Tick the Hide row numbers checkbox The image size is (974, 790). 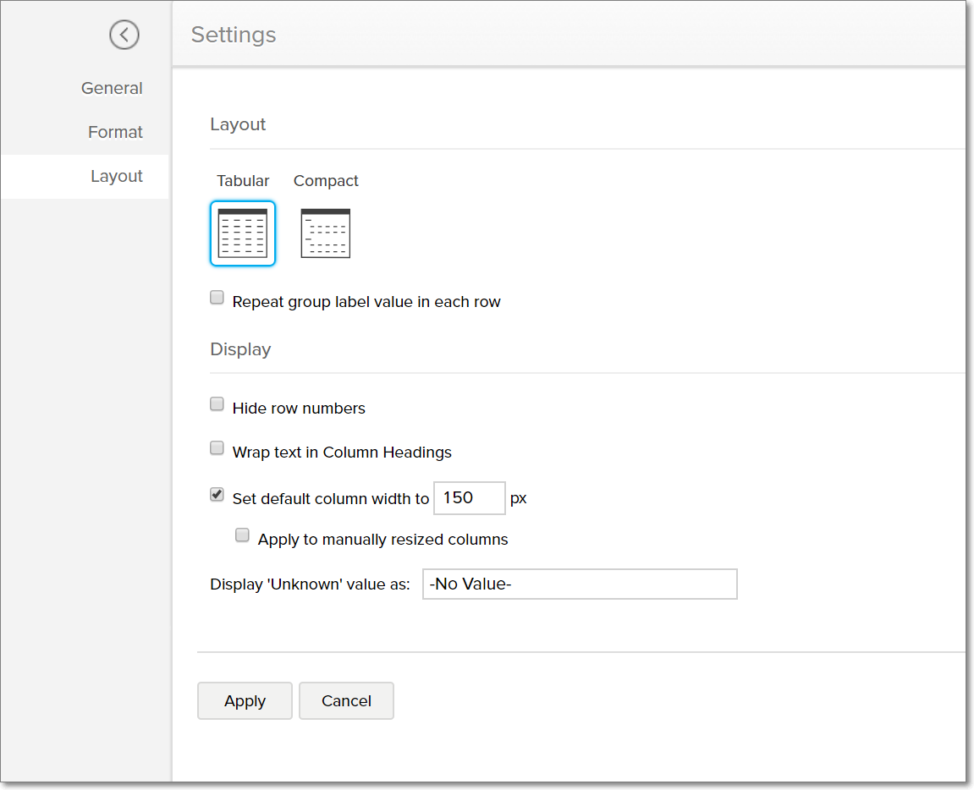[x=217, y=404]
